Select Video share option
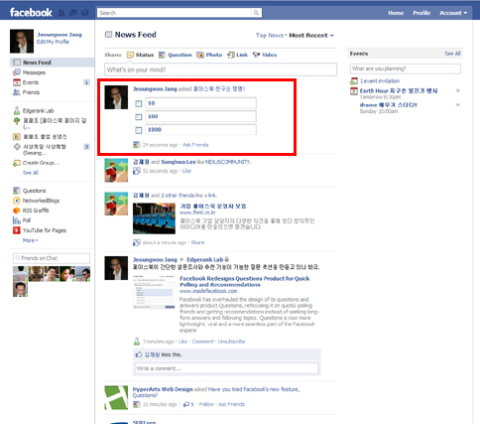This screenshot has width=480, height=424. pos(265,55)
